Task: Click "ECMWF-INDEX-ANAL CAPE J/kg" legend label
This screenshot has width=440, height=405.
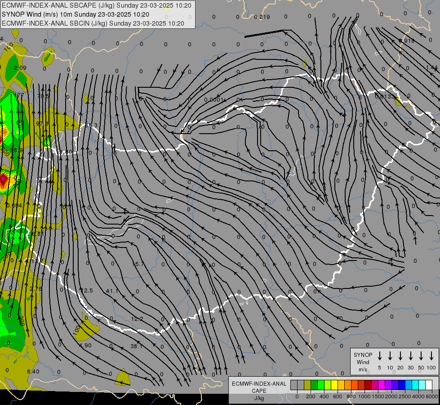Action: [259, 391]
